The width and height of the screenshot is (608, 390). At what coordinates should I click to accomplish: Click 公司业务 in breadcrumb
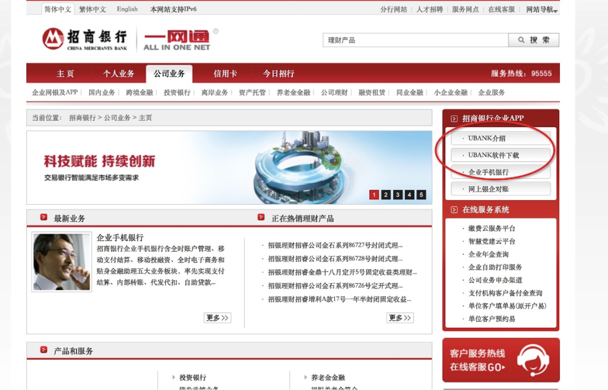[x=117, y=118]
